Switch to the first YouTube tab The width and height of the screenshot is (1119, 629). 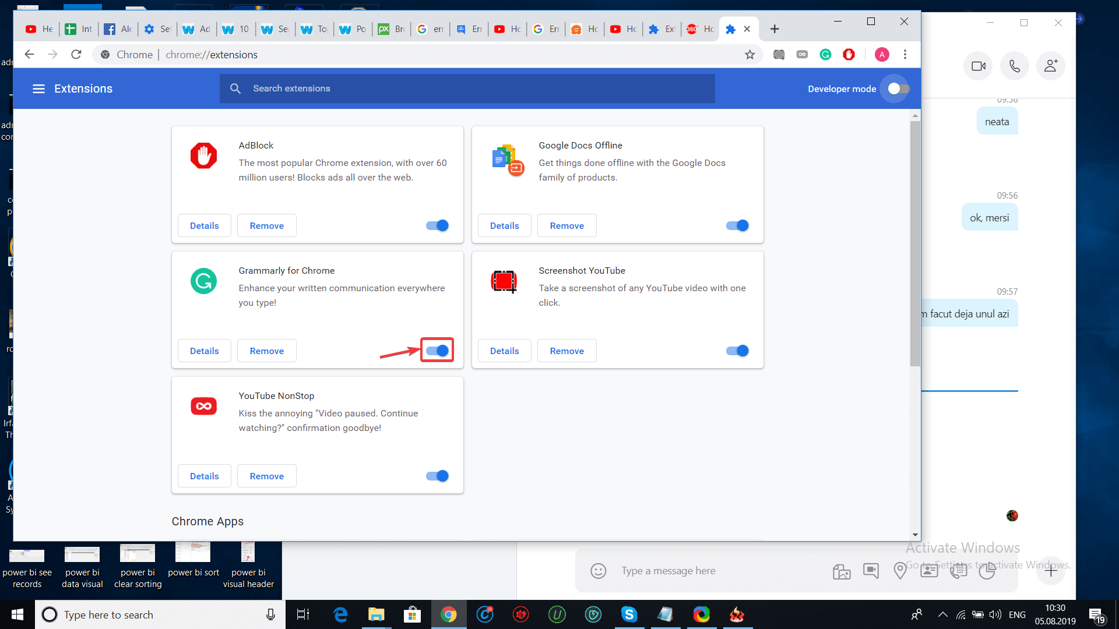pyautogui.click(x=39, y=29)
